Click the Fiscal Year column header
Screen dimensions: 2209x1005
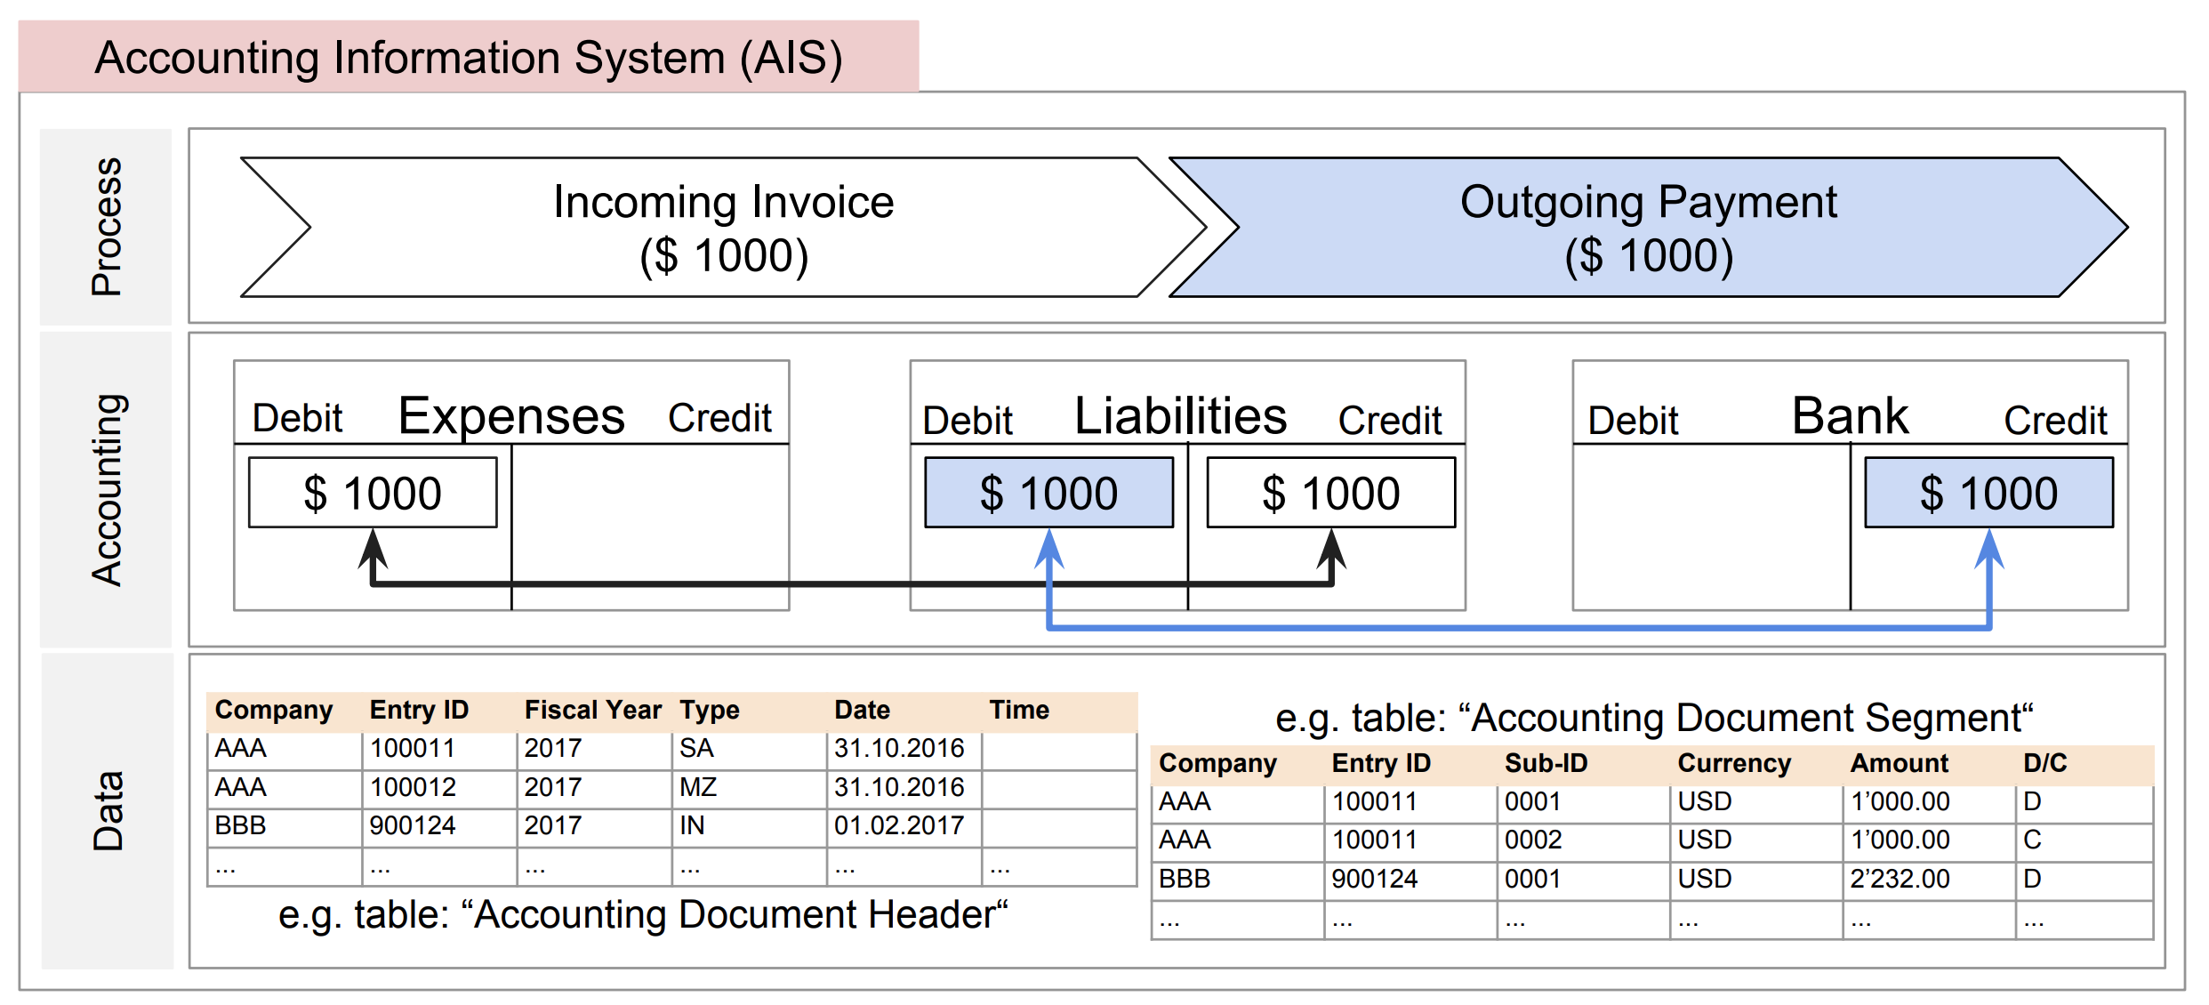click(593, 710)
